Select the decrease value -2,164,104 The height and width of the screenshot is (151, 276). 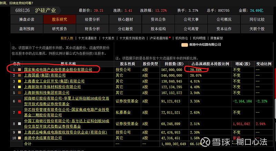click(x=242, y=101)
